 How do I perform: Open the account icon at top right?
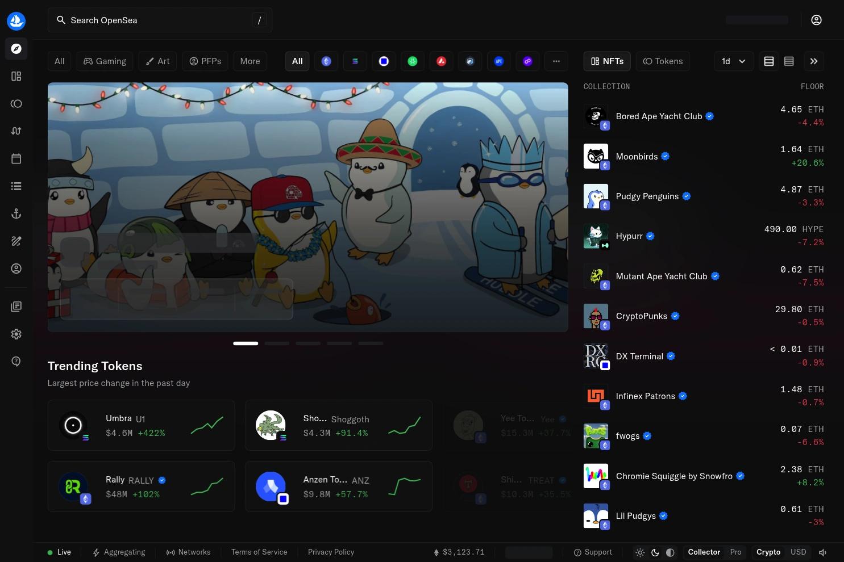coord(816,20)
